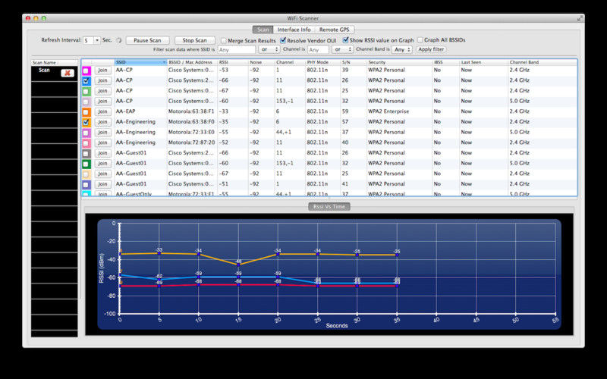Image resolution: width=607 pixels, height=379 pixels.
Task: Enable Merge Scan Results
Action: point(223,40)
